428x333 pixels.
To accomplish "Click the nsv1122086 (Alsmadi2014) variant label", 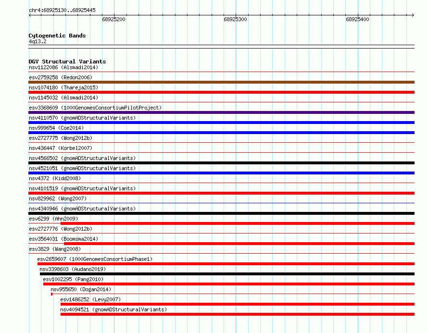I will (63, 67).
